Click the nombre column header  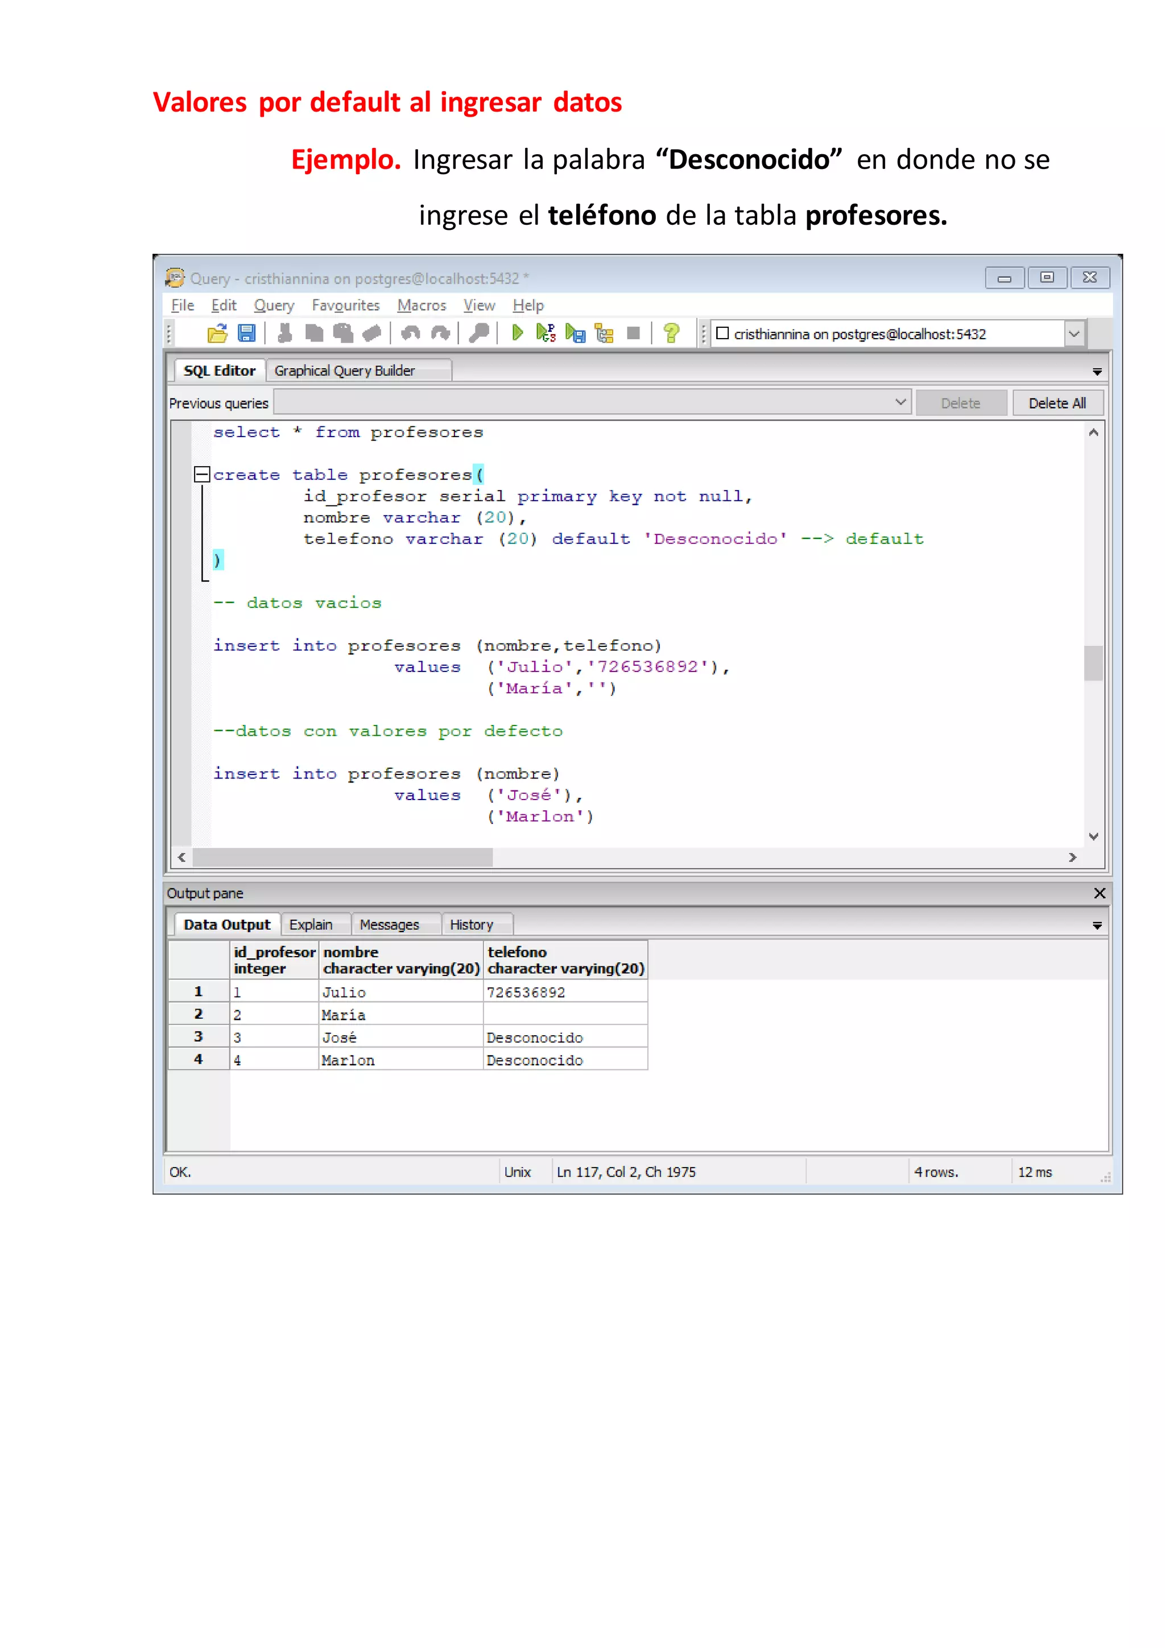(401, 961)
